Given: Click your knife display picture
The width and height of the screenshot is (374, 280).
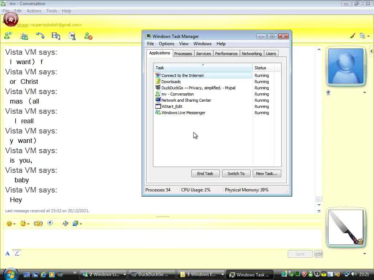Looking at the screenshot, I should pos(346,227).
